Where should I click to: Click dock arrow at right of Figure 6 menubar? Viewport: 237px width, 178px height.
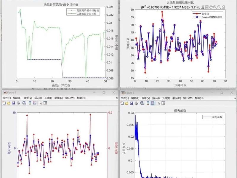tap(117, 98)
